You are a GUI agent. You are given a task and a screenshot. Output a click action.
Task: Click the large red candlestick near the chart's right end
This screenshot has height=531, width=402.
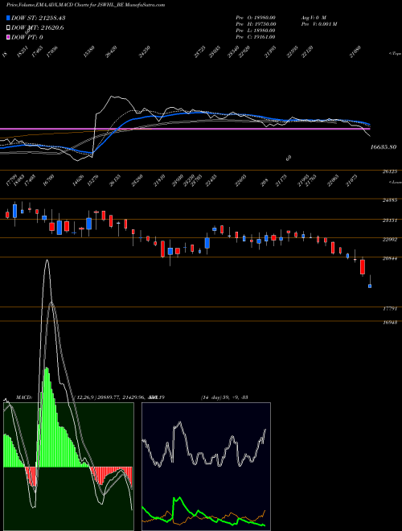(363, 267)
